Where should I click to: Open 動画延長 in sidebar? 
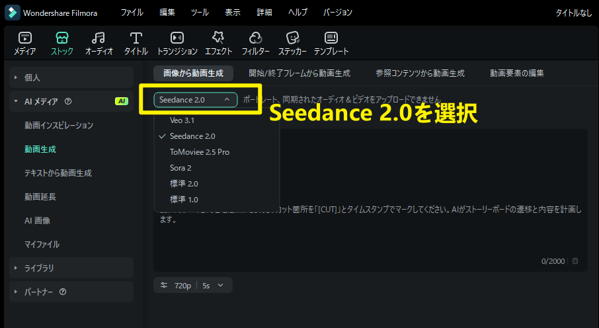(x=40, y=196)
